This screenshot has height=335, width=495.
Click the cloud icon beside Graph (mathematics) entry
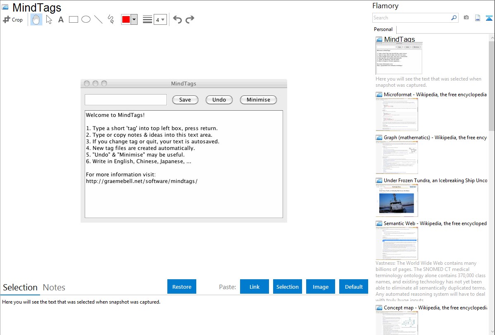click(379, 138)
